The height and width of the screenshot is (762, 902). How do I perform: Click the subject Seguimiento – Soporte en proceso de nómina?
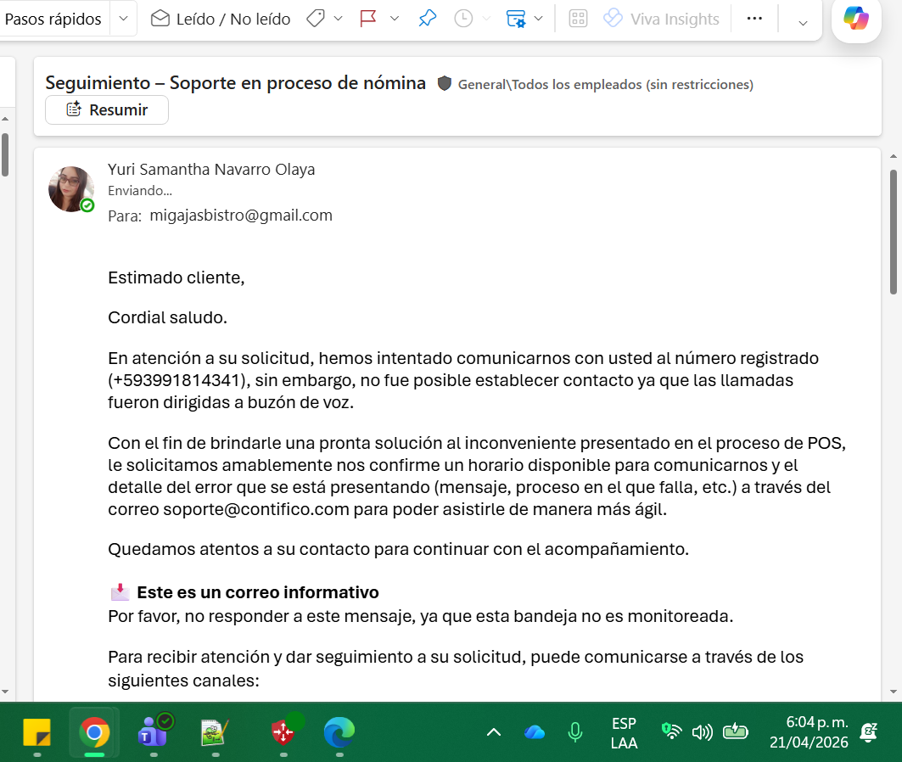coord(235,83)
